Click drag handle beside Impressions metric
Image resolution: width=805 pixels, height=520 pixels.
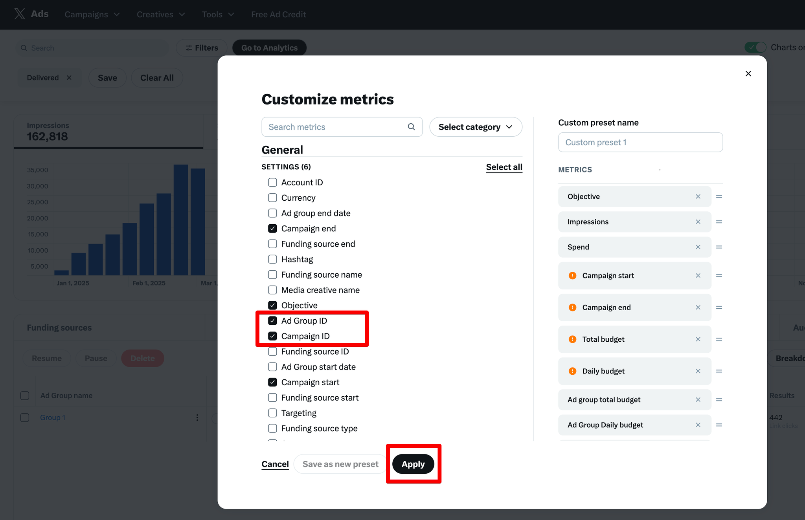tap(719, 222)
